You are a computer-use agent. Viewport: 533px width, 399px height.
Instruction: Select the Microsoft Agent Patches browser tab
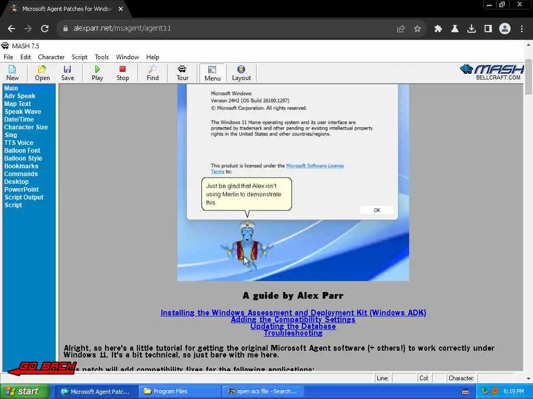[67, 9]
